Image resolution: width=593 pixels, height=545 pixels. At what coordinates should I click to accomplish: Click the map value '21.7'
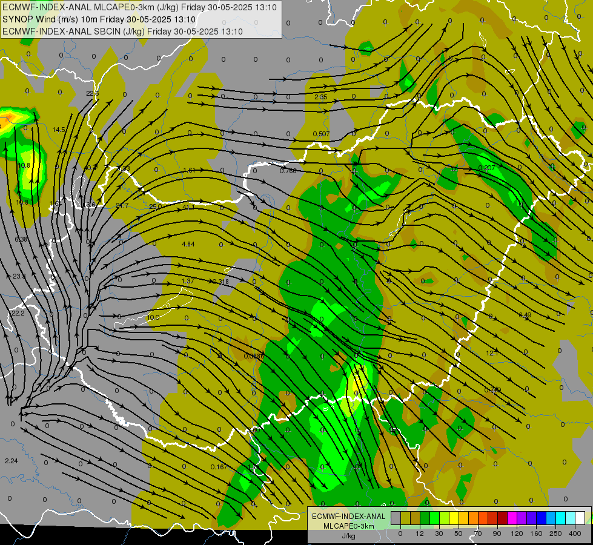(x=122, y=205)
